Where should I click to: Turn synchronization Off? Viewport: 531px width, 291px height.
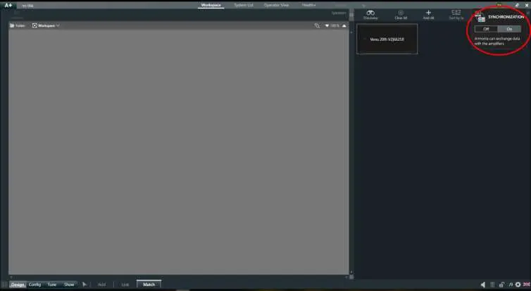pos(486,29)
